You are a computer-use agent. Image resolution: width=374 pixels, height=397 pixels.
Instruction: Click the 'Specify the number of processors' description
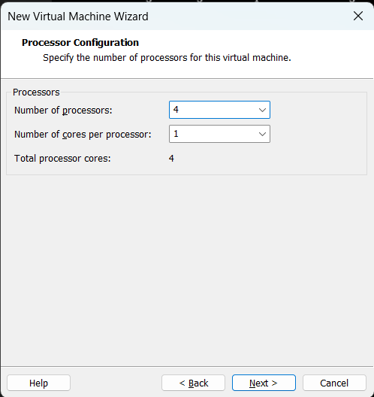pyautogui.click(x=167, y=58)
